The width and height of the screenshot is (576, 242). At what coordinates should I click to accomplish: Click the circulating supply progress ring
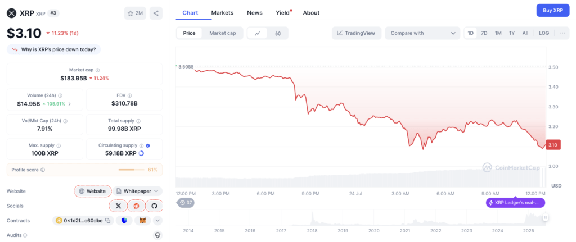pos(141,153)
